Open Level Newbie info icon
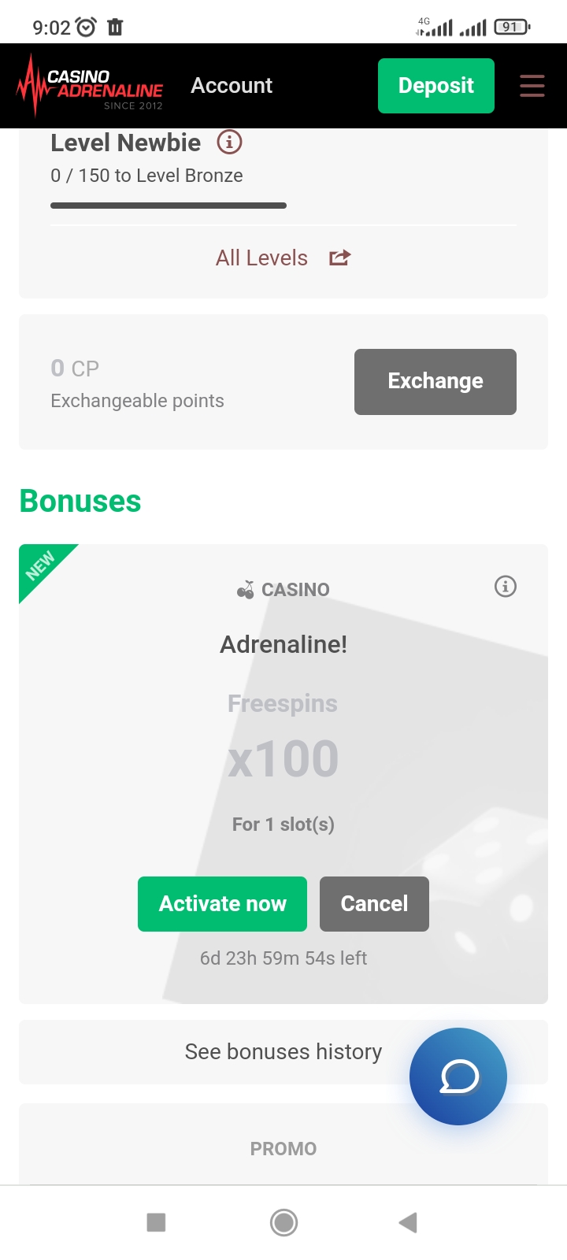Screen dimensions: 567x1260 tap(229, 143)
